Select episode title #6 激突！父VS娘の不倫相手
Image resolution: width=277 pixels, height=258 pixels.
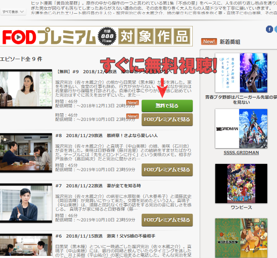tap(105, 236)
